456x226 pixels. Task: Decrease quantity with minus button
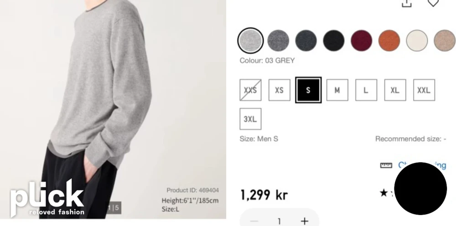(254, 221)
